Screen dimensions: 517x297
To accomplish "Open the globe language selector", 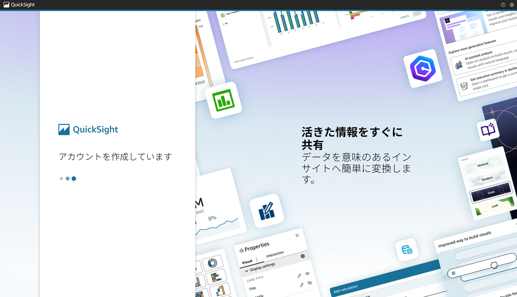I will pos(512,5).
